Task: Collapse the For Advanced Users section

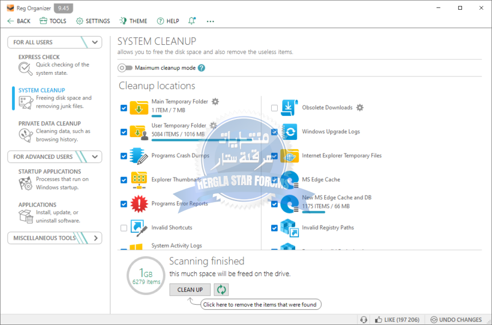Action: tap(95, 157)
